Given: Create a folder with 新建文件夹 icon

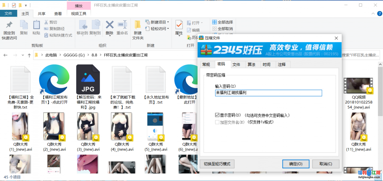Looking at the screenshot, I should tap(138, 25).
